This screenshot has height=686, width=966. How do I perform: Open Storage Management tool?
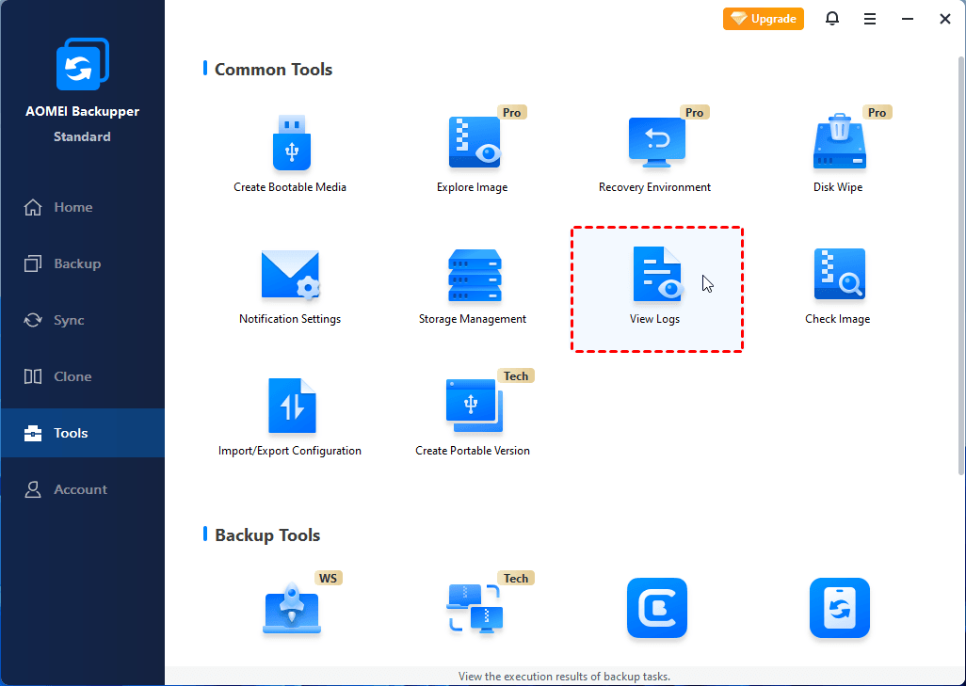[x=473, y=287]
